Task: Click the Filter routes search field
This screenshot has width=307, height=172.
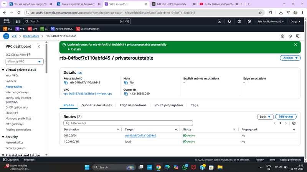Action: 128,123
